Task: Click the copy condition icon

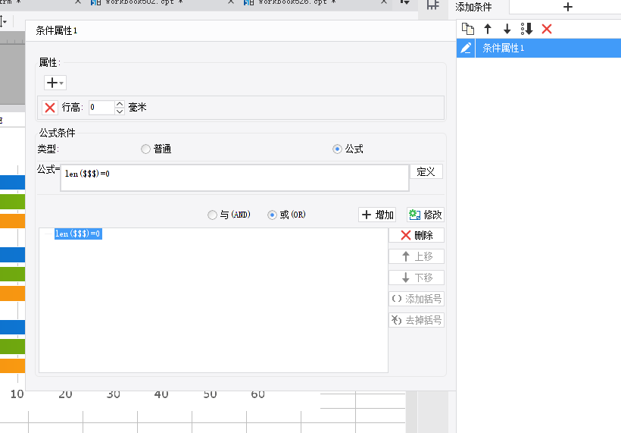Action: click(x=468, y=29)
